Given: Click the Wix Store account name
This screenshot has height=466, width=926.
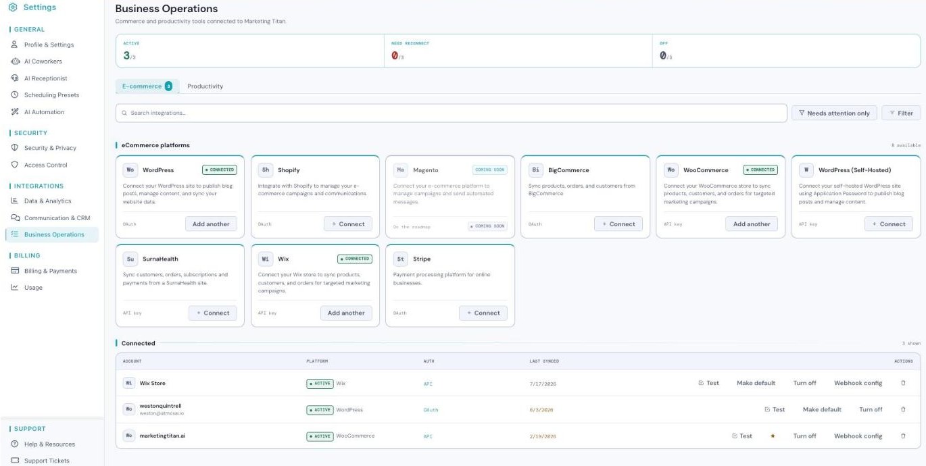Looking at the screenshot, I should tap(152, 383).
